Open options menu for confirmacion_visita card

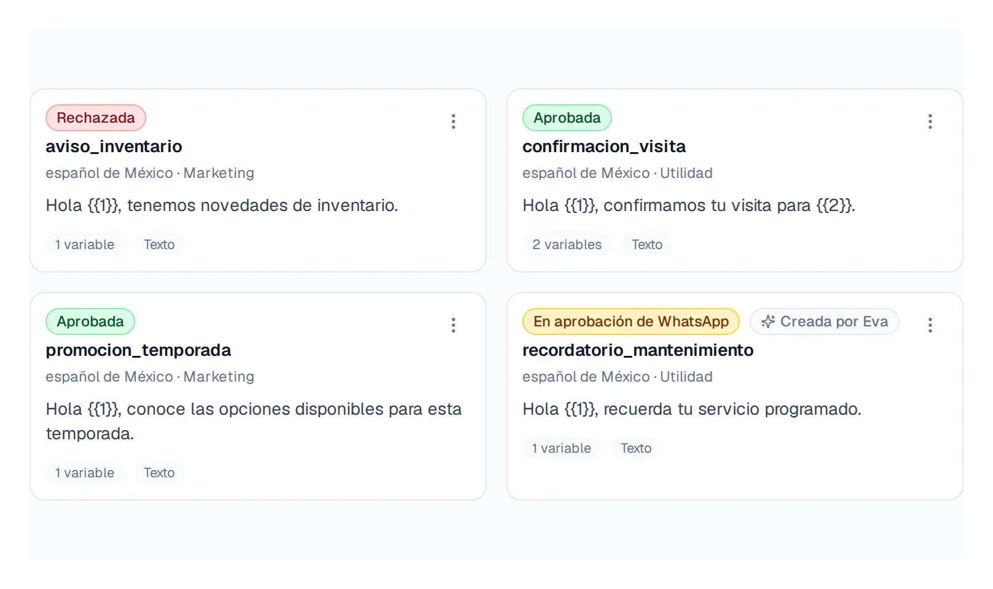[x=930, y=121]
